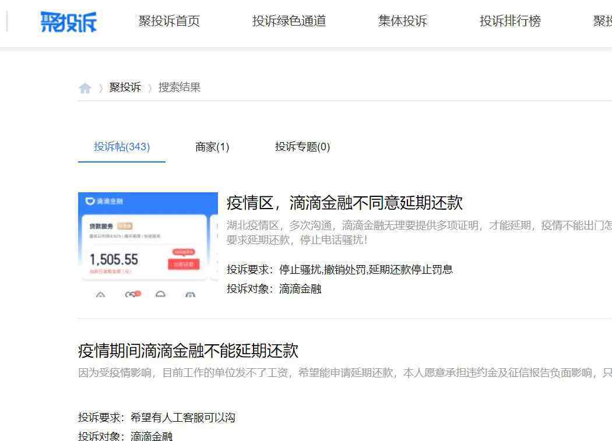
Task: Click the home icon in breadcrumb
Action: pos(85,88)
